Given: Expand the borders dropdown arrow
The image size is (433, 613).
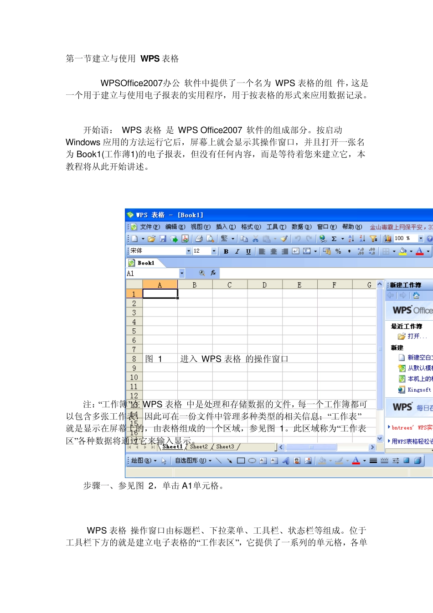Looking at the screenshot, I should 394,251.
